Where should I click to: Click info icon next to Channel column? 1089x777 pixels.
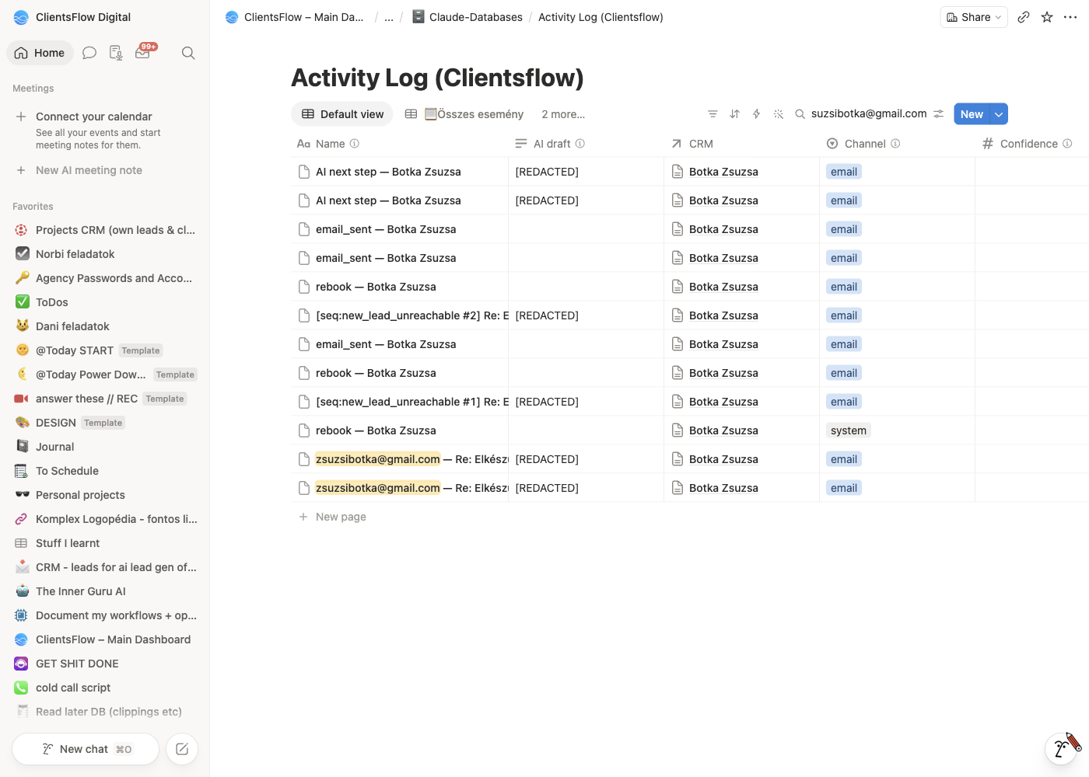(x=895, y=144)
